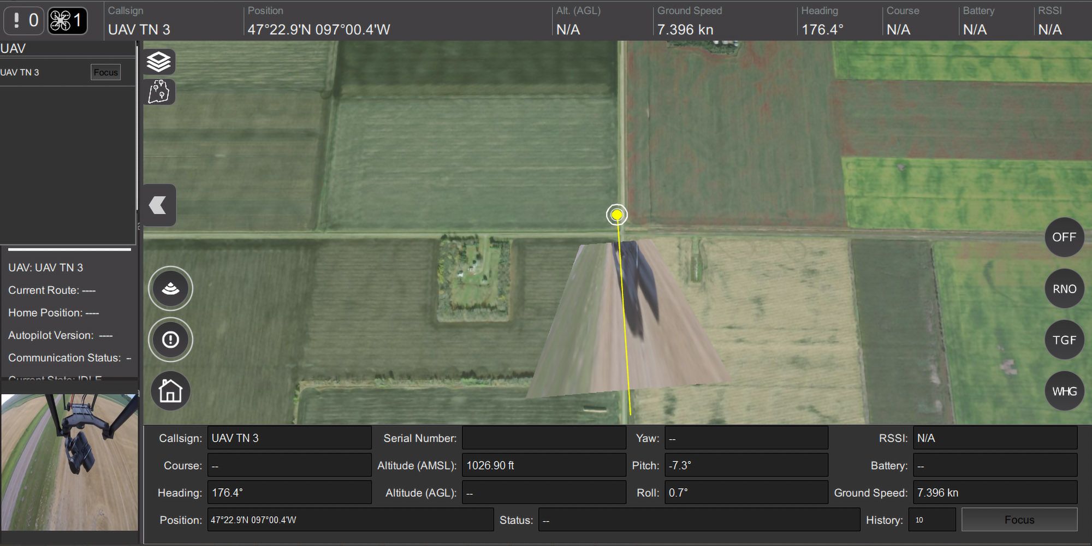Edit the History value field
This screenshot has height=546, width=1092.
[x=931, y=519]
